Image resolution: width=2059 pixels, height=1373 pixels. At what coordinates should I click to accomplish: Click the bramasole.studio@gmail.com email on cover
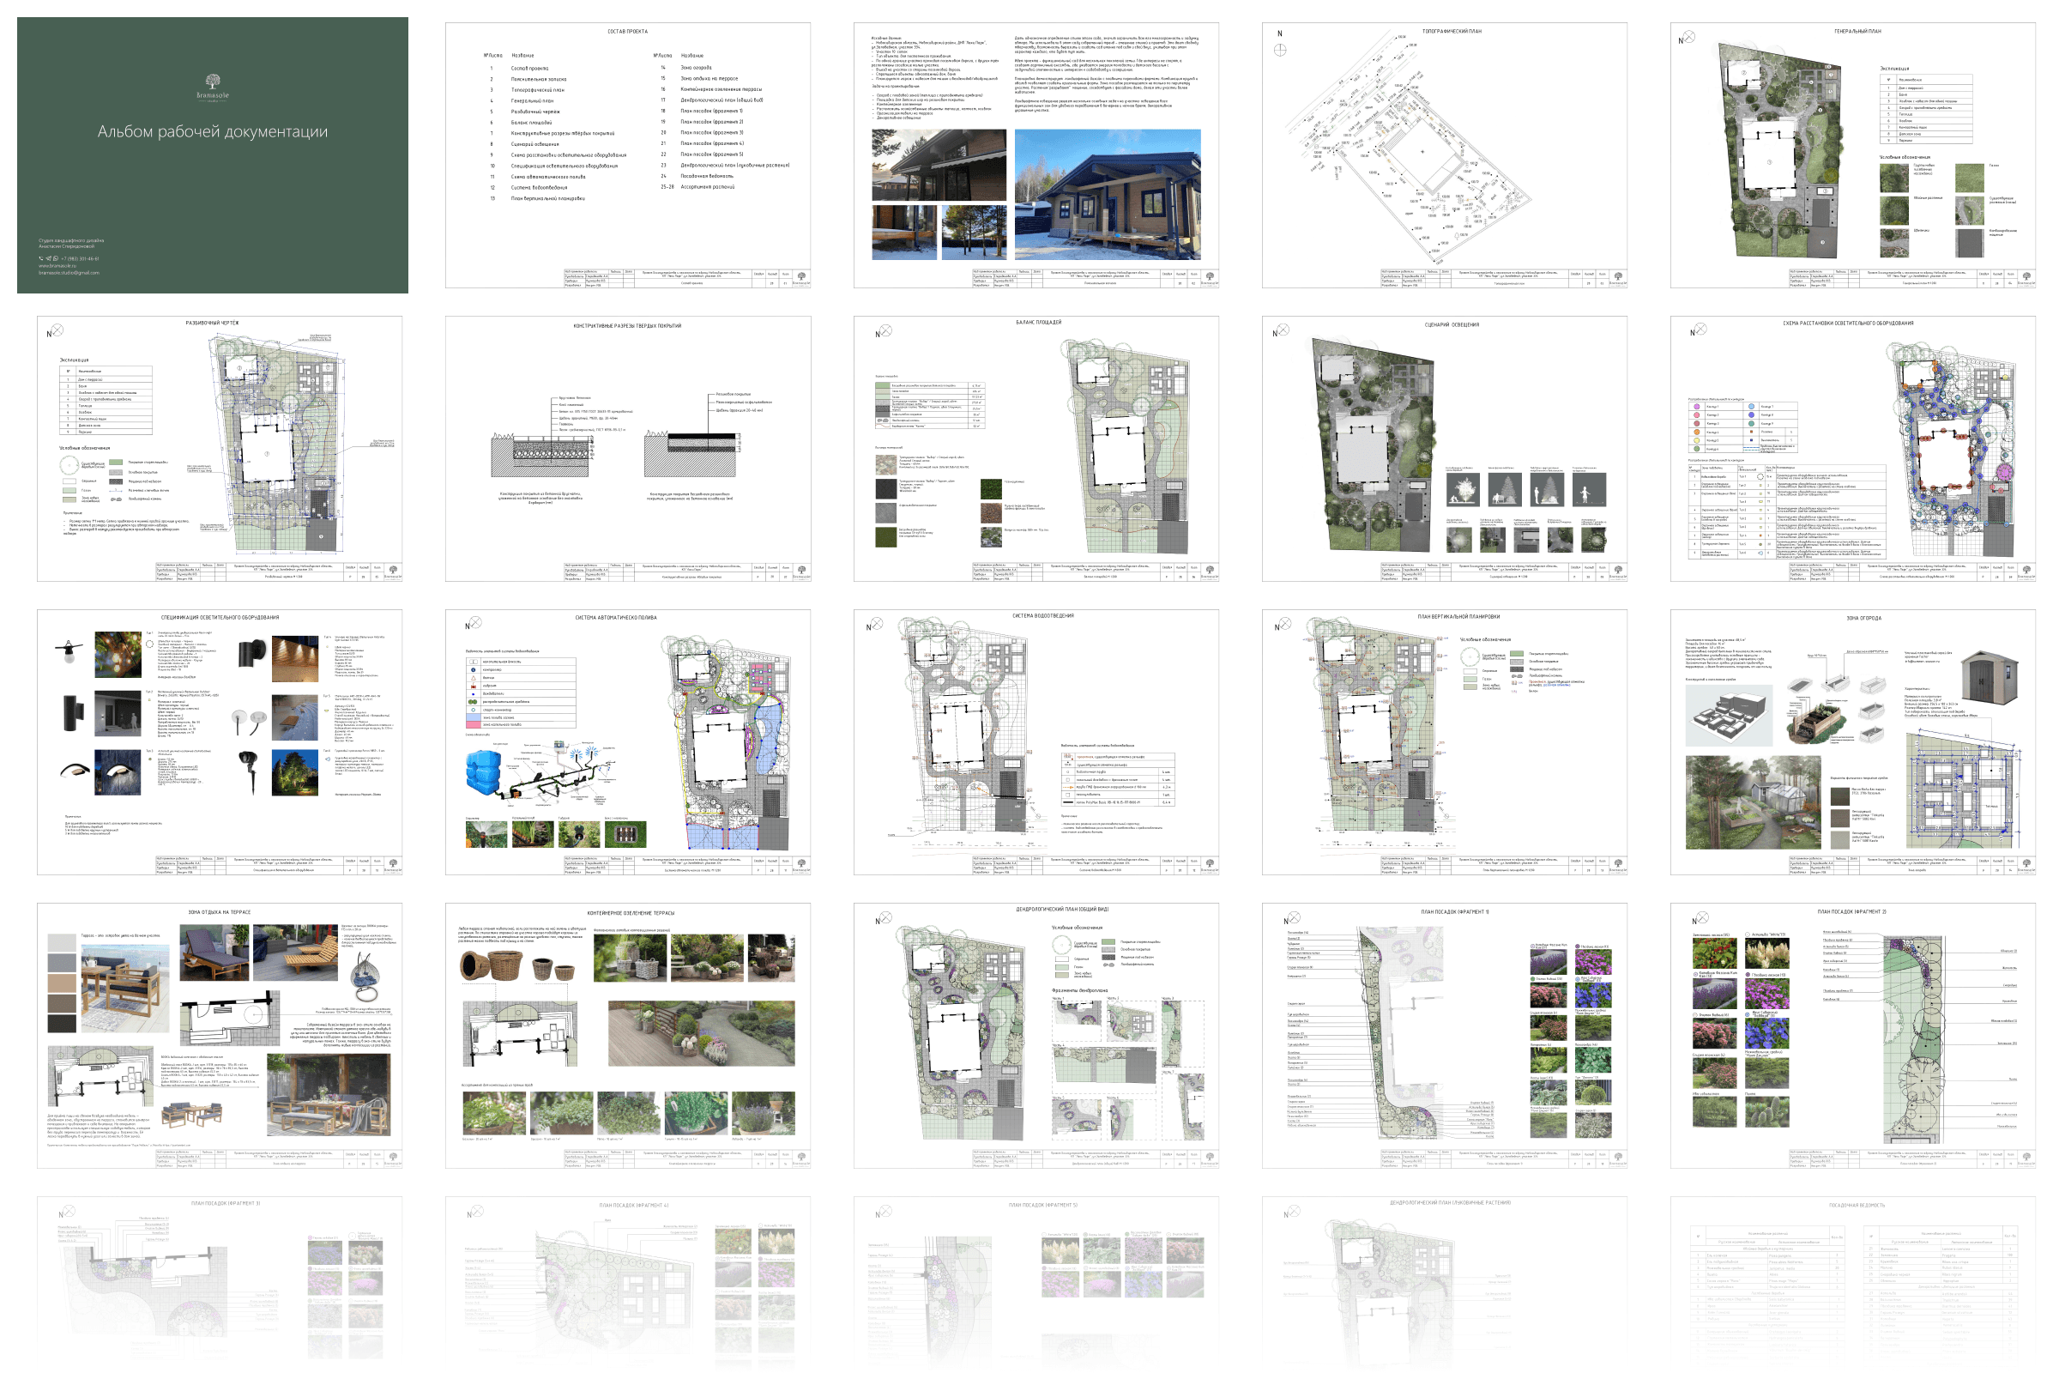click(x=69, y=272)
